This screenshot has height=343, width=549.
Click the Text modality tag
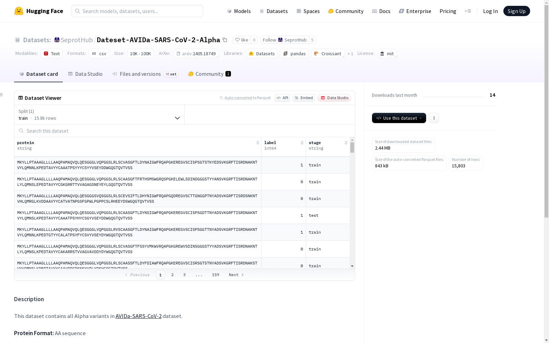(x=52, y=54)
